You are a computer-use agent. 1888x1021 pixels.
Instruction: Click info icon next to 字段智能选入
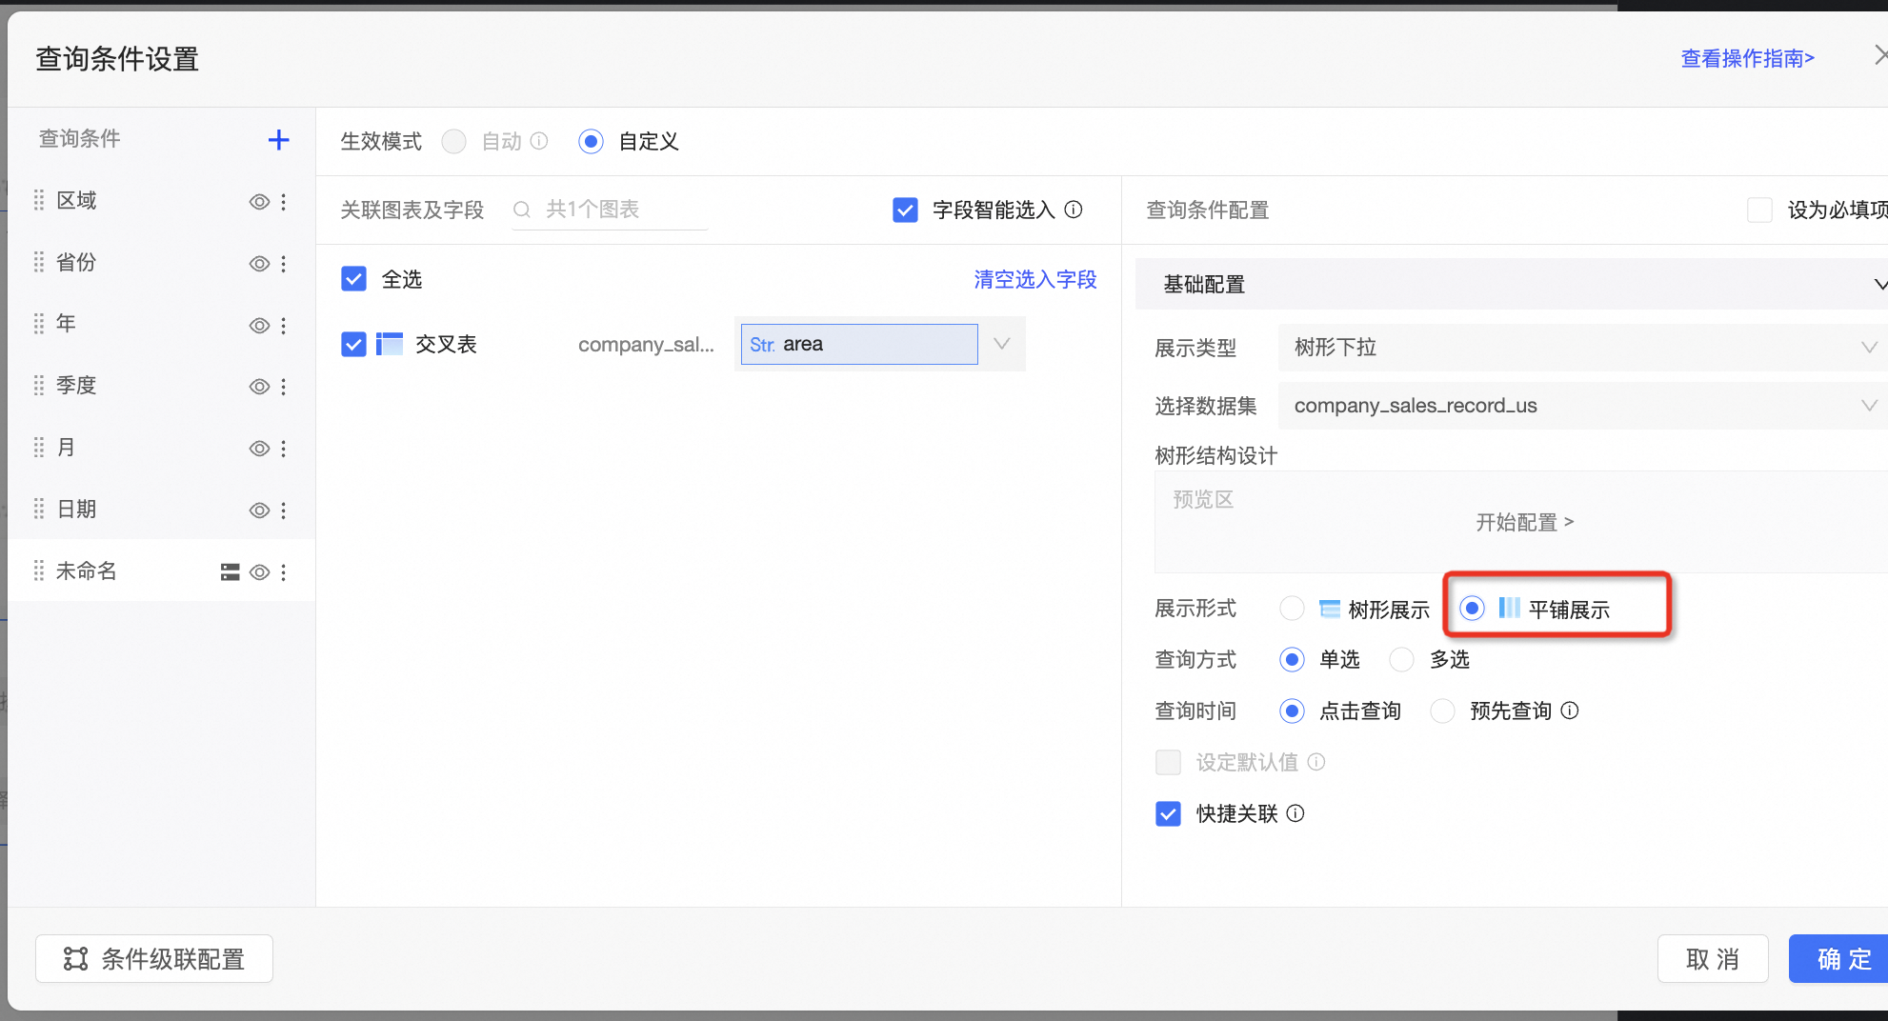[1074, 210]
